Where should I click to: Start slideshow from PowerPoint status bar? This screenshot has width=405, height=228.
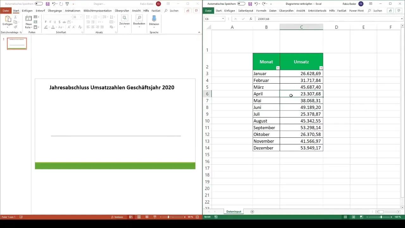[155, 217]
